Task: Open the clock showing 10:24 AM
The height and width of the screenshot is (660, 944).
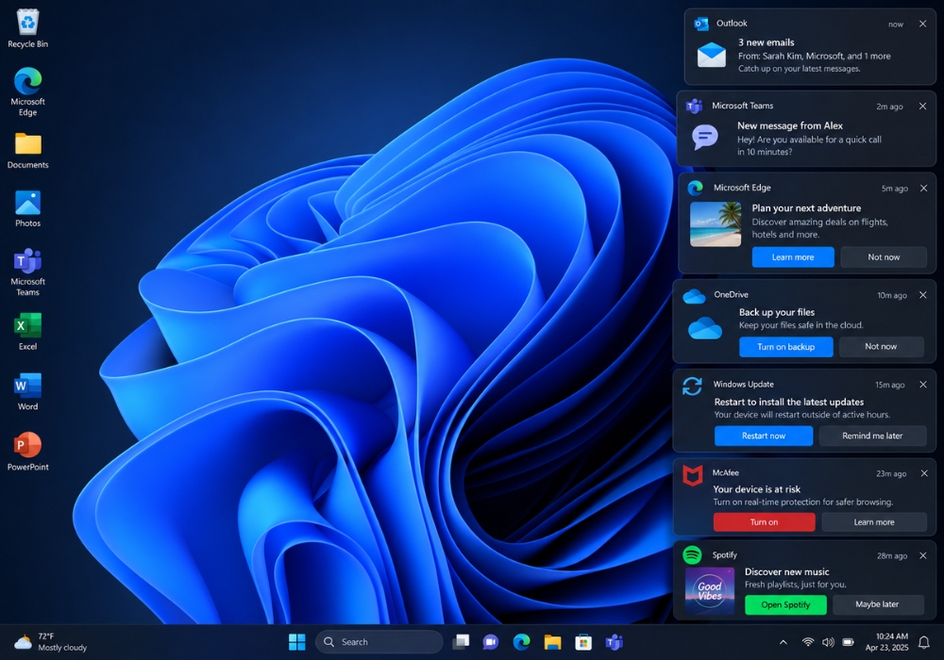Action: (x=886, y=642)
